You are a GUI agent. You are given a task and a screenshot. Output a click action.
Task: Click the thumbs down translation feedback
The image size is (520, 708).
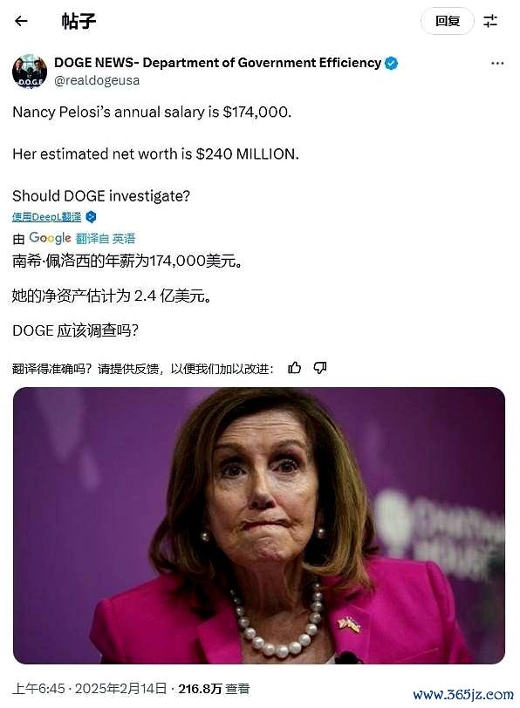[x=320, y=368]
